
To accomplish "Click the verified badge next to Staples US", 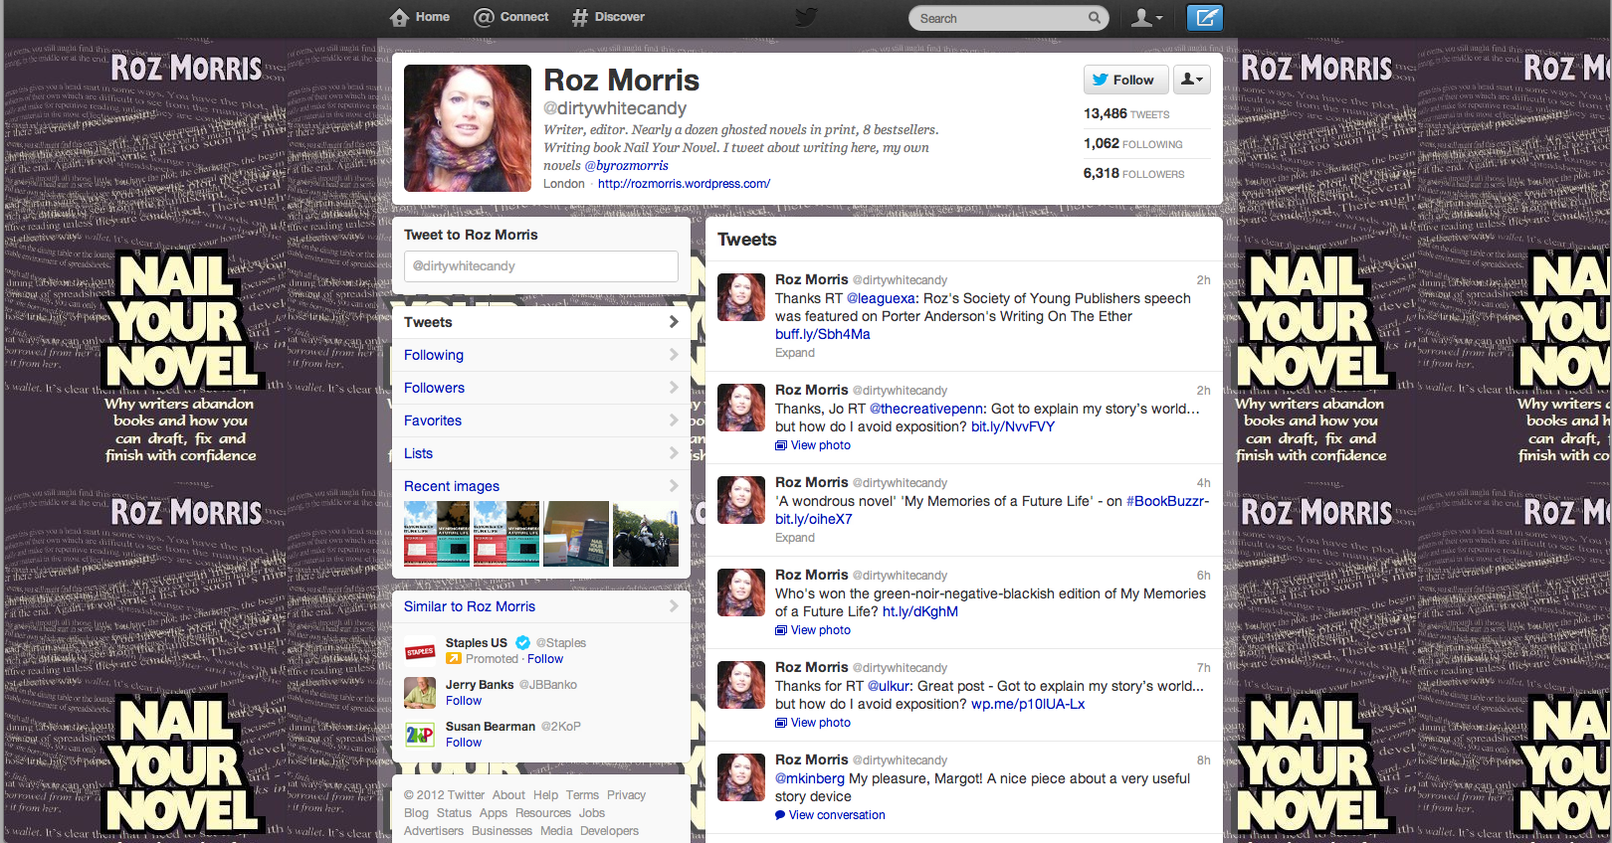I will (x=522, y=643).
